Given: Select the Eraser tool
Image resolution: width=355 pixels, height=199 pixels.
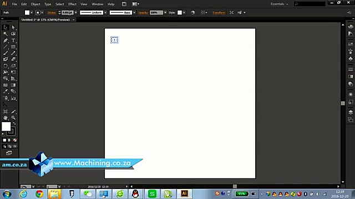Looking at the screenshot, I should coord(13,59).
